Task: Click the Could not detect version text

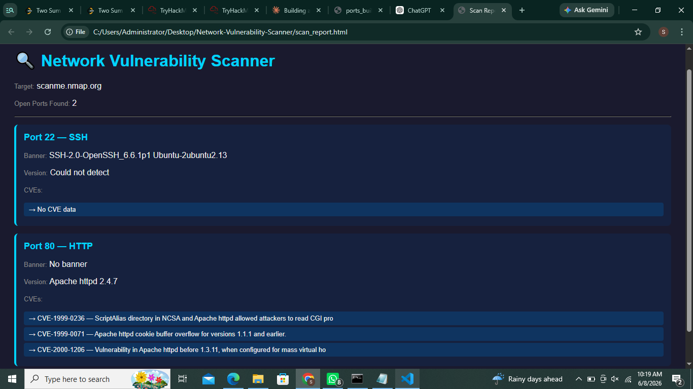Action: pyautogui.click(x=80, y=173)
